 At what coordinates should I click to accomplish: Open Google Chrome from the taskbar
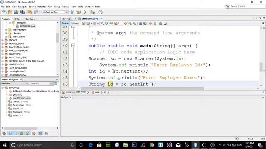point(152,145)
